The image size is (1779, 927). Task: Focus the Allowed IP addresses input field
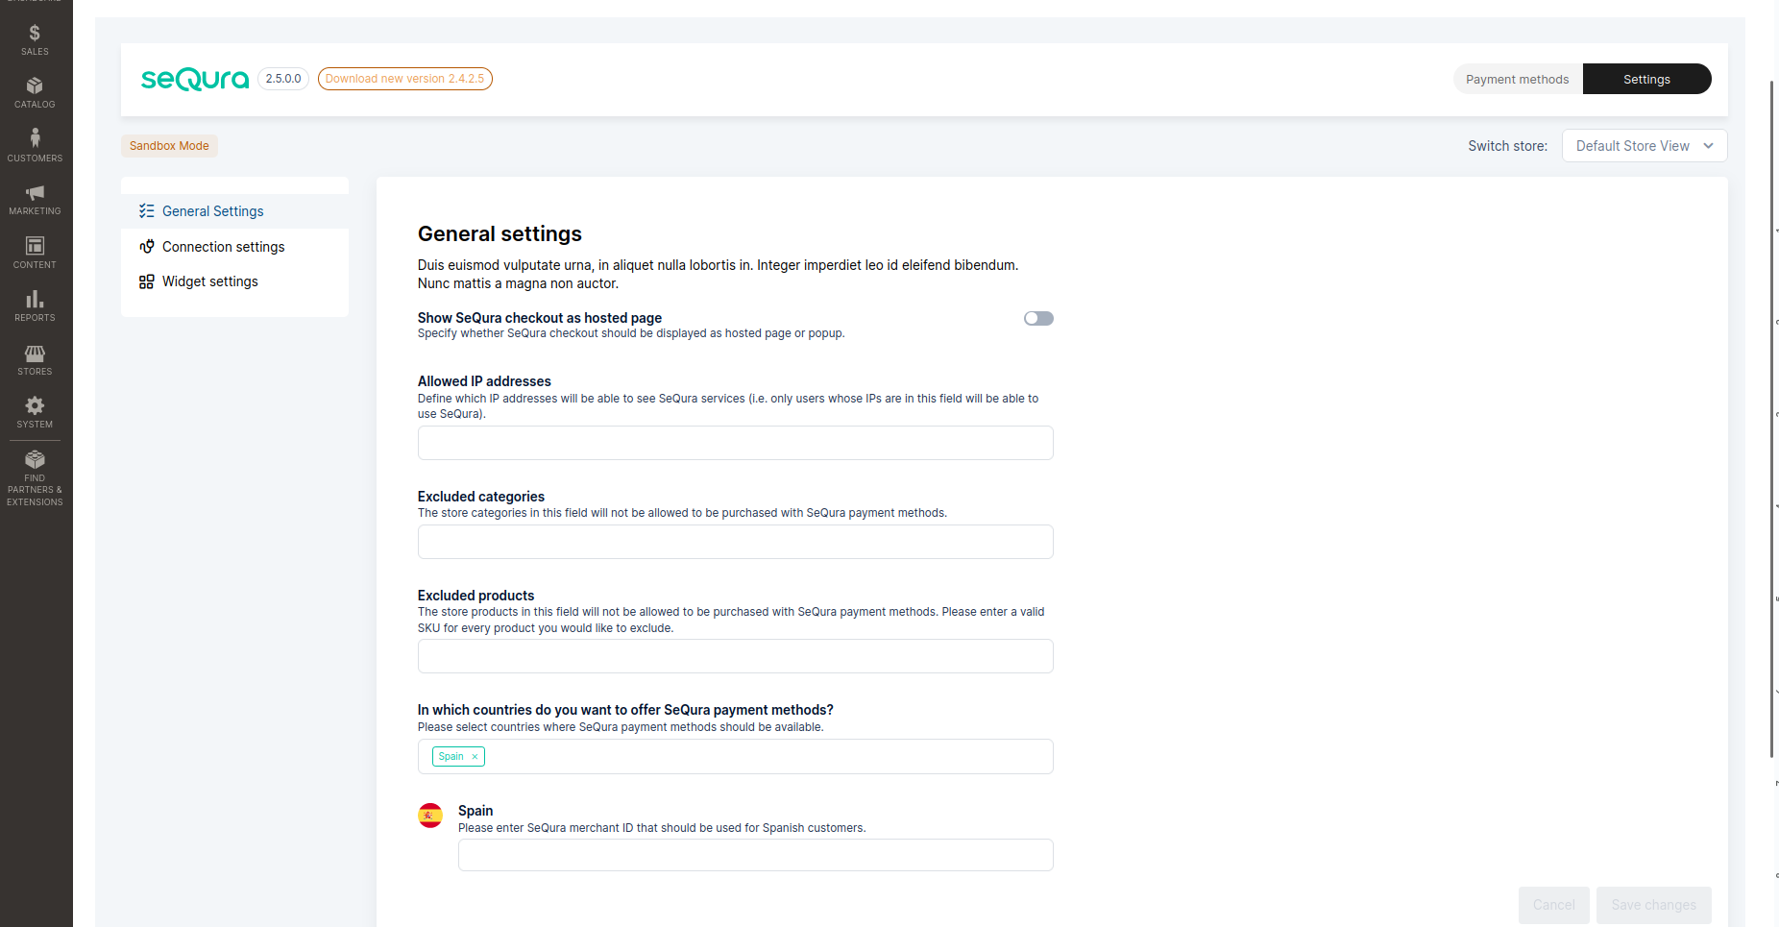(x=736, y=443)
